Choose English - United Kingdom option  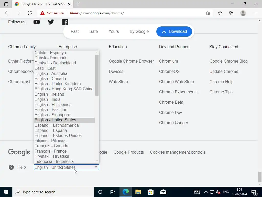(x=64, y=84)
